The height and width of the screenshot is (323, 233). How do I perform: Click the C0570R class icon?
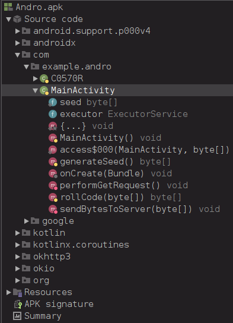pyautogui.click(x=44, y=78)
